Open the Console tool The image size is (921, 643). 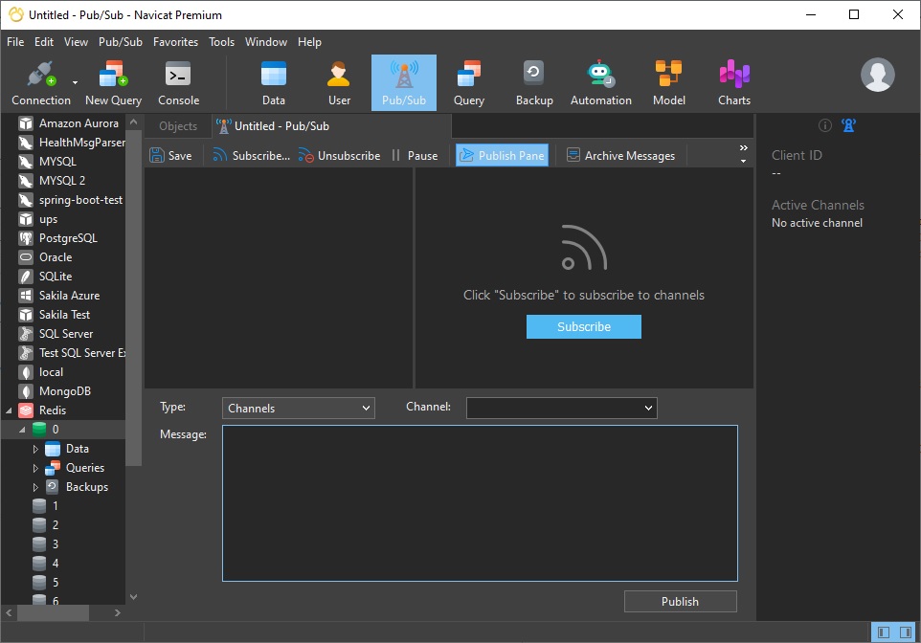point(179,83)
